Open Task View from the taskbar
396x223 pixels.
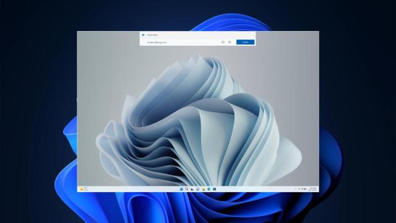pos(192,189)
